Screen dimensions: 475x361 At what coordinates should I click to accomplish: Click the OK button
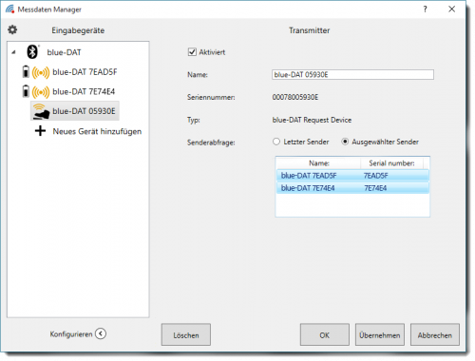(x=325, y=334)
